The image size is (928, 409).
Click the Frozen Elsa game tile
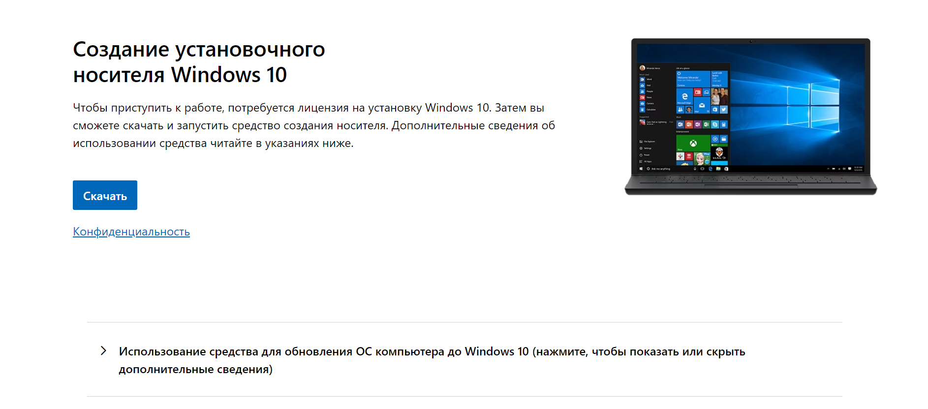[x=702, y=159]
